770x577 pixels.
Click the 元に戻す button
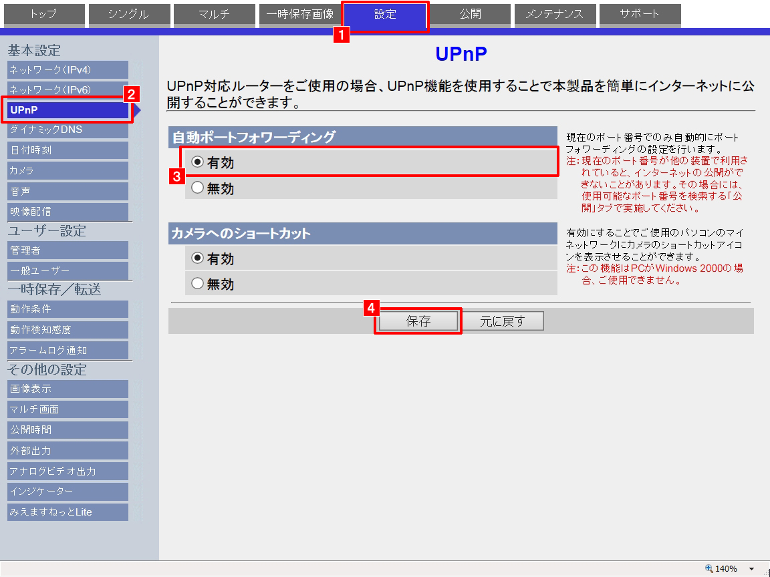pyautogui.click(x=503, y=321)
